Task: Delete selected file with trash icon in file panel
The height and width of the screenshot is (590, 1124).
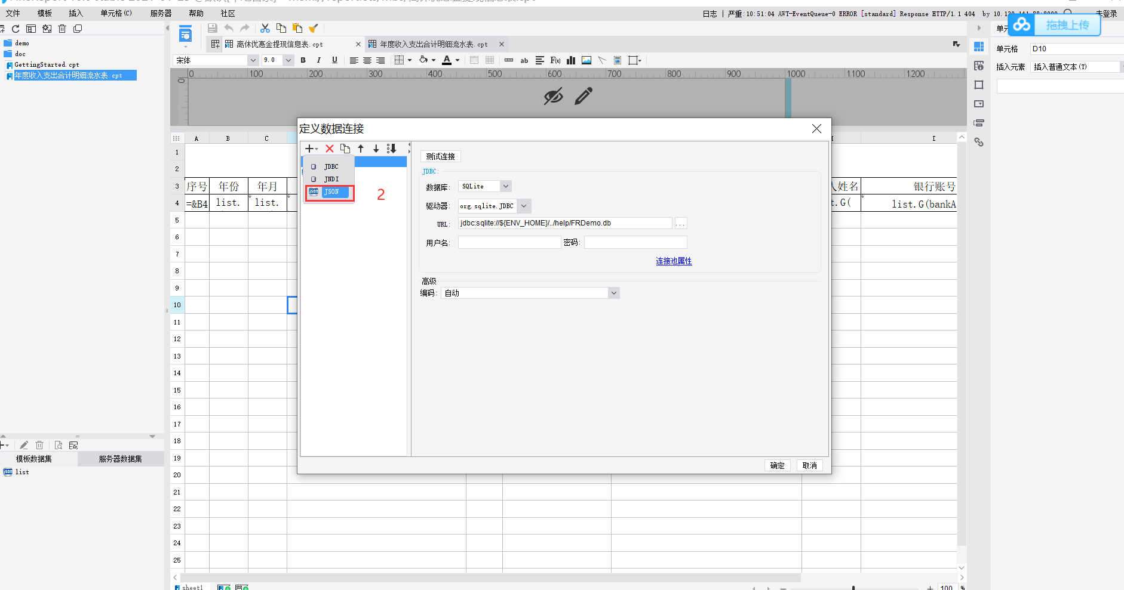Action: pos(62,29)
